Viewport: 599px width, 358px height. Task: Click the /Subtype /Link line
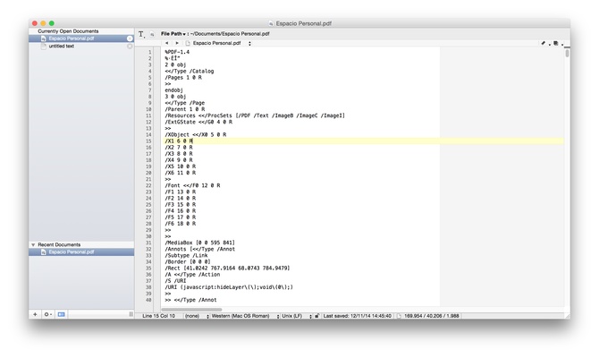pos(187,255)
